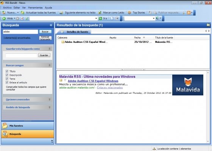Click the stop loading icon
This screenshot has height=151, width=212.
coord(22,19)
